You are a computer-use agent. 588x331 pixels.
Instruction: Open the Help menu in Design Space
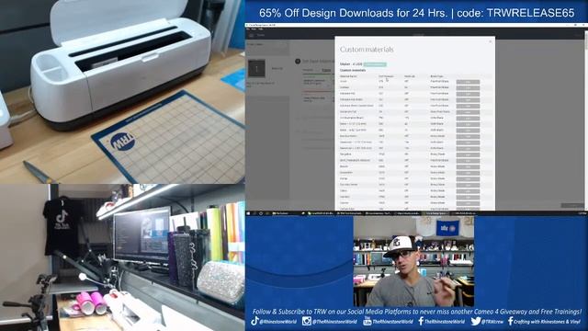(x=260, y=29)
